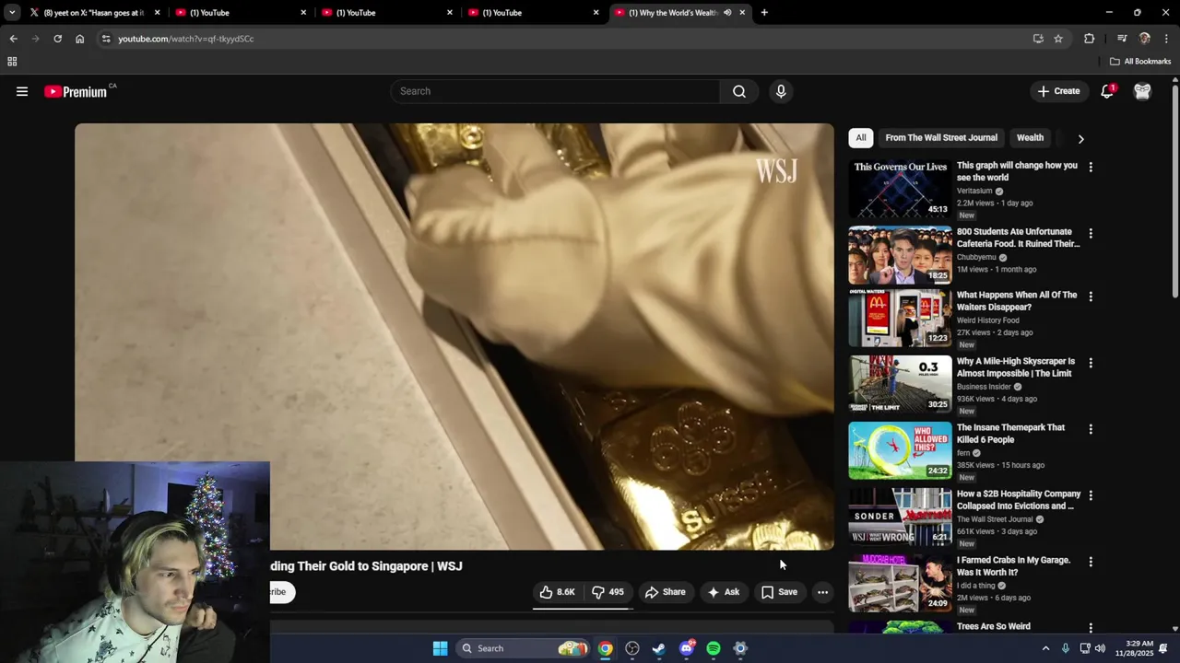
Task: Switch to the yeet on X tab
Action: (x=95, y=13)
